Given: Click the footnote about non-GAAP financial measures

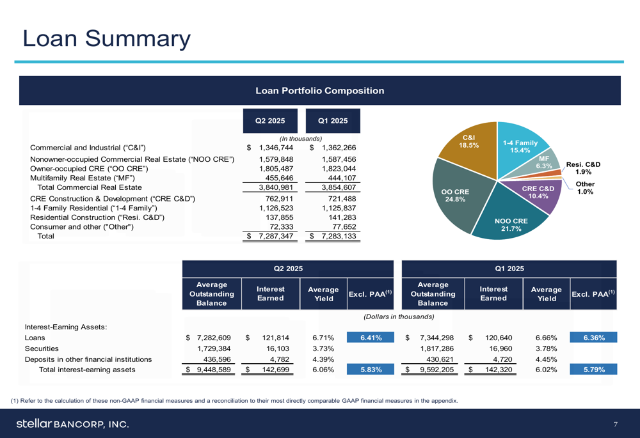Looking at the screenshot, I should pyautogui.click(x=234, y=400).
